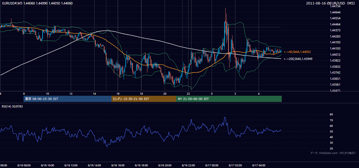This screenshot has width=359, height=168.
Task: Click hour tick 14 under the price chart
Action: click(94, 94)
